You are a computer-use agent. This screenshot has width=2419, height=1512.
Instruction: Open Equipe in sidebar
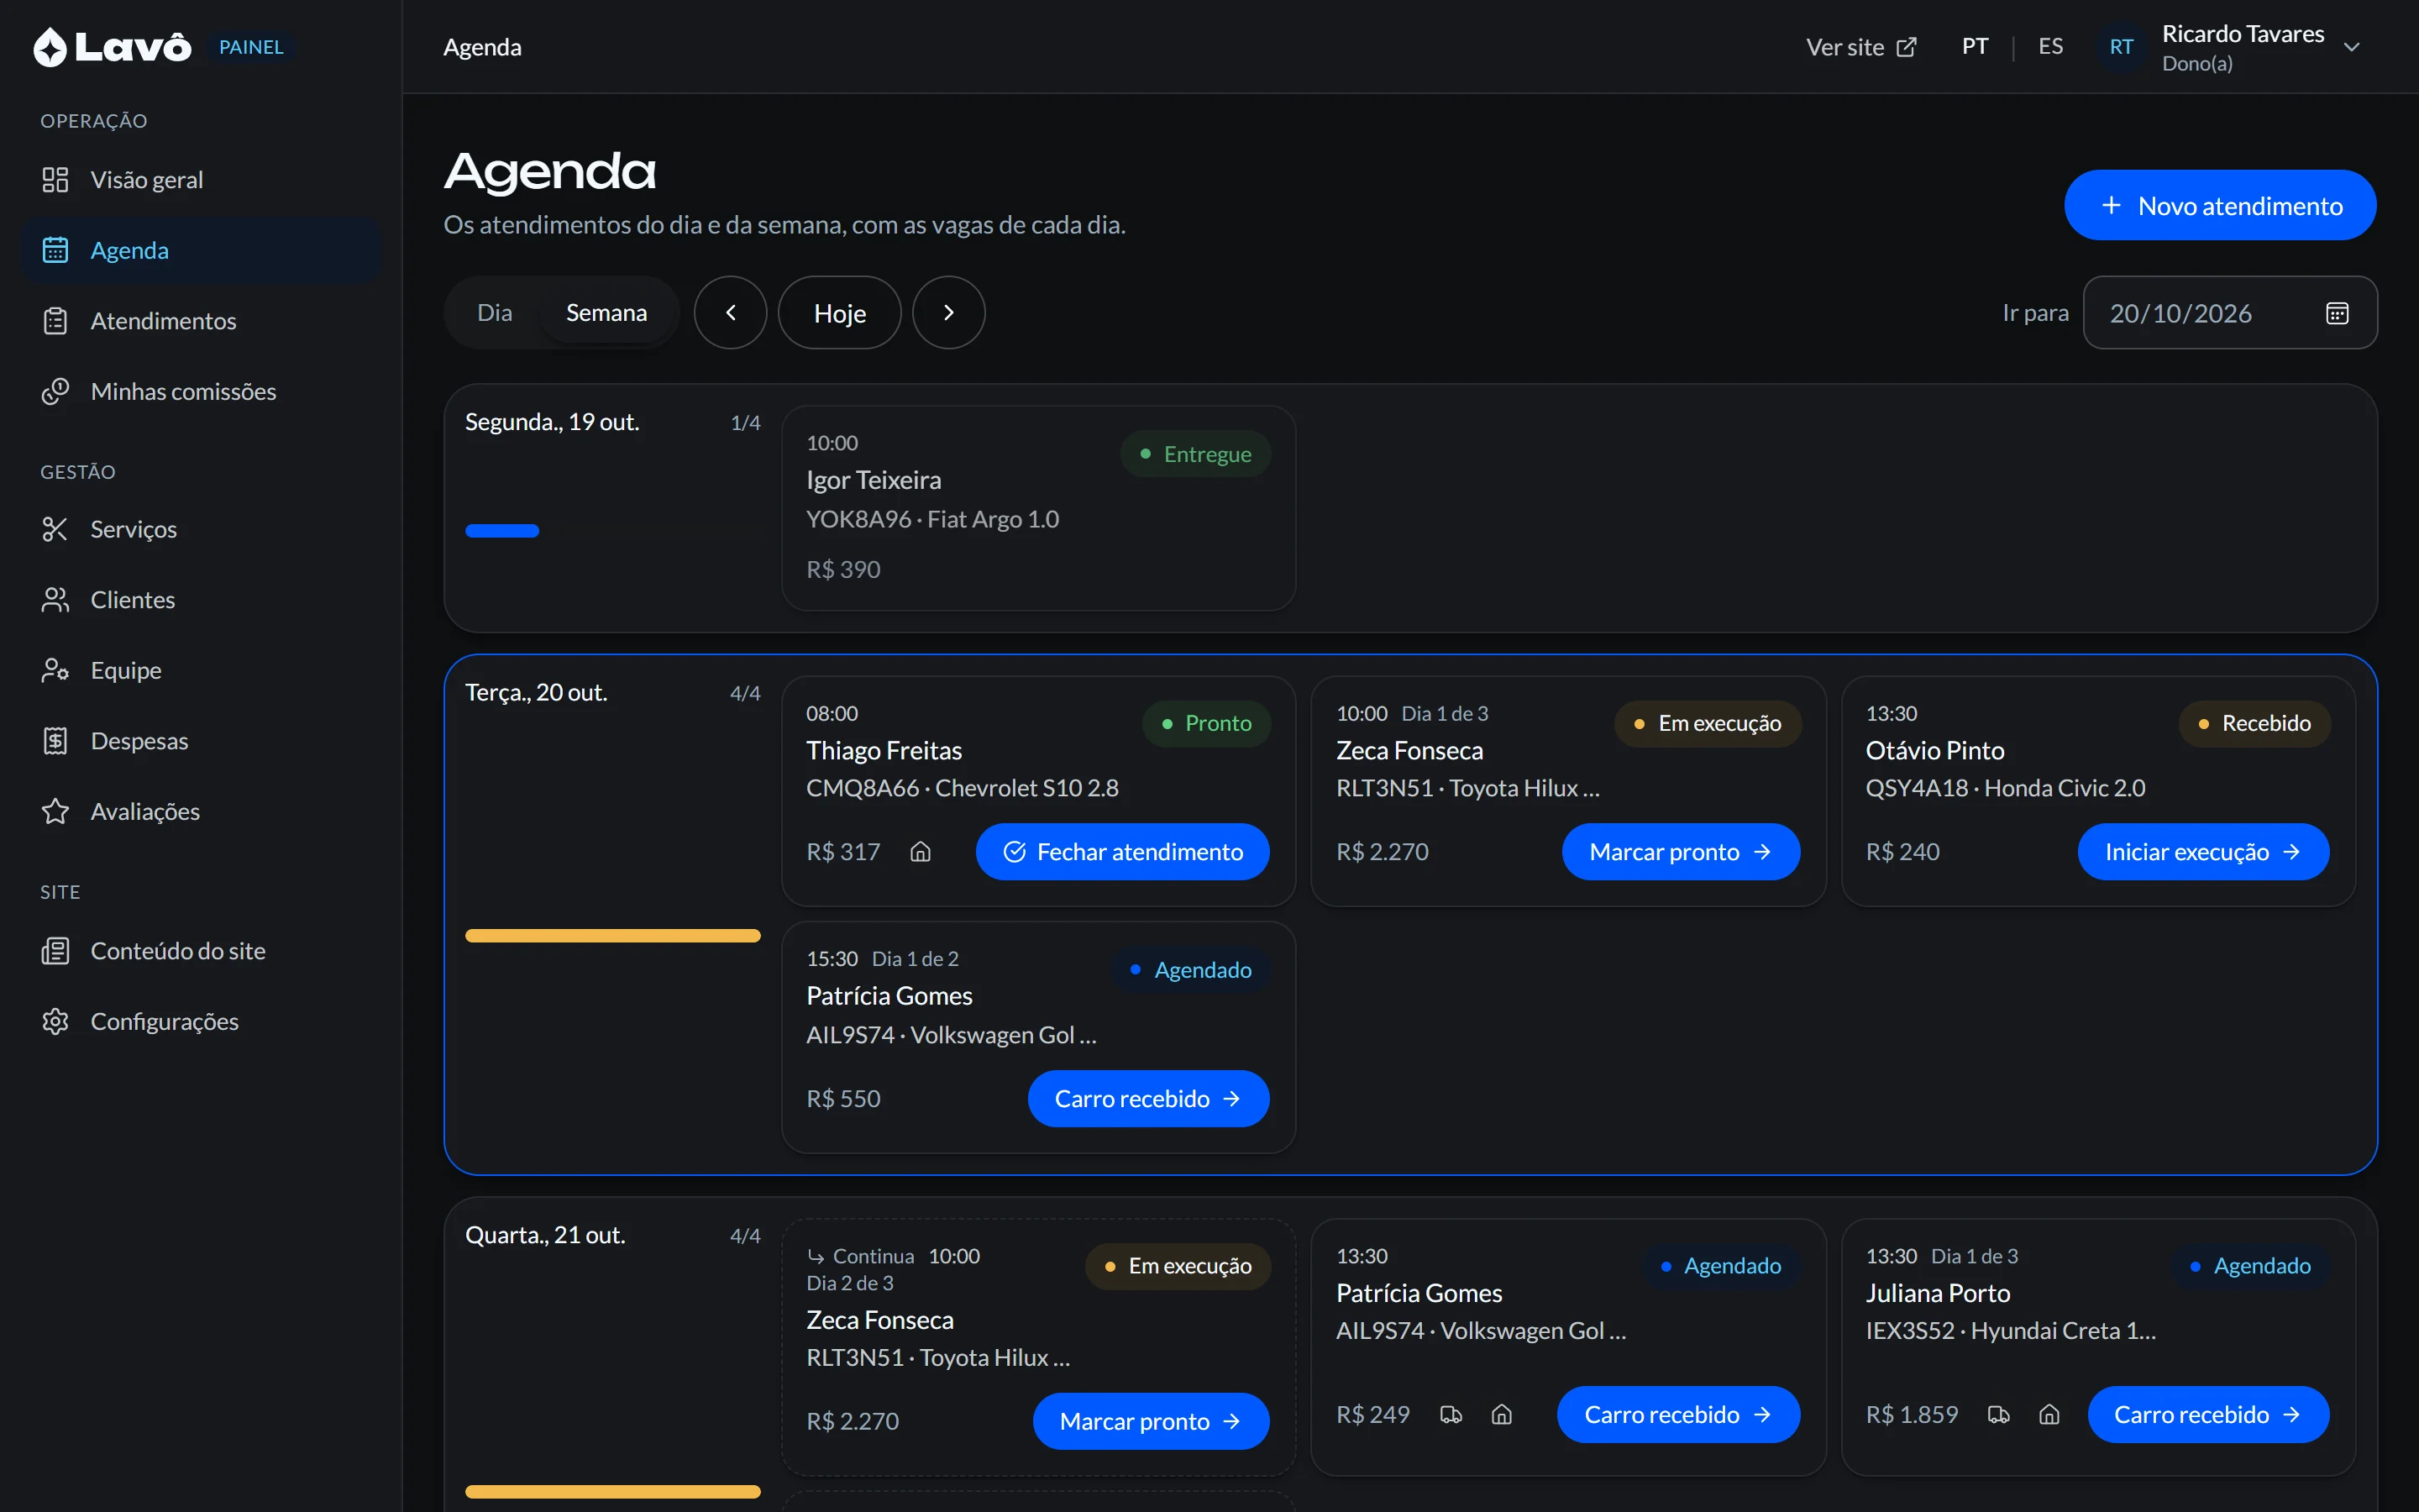pyautogui.click(x=201, y=670)
